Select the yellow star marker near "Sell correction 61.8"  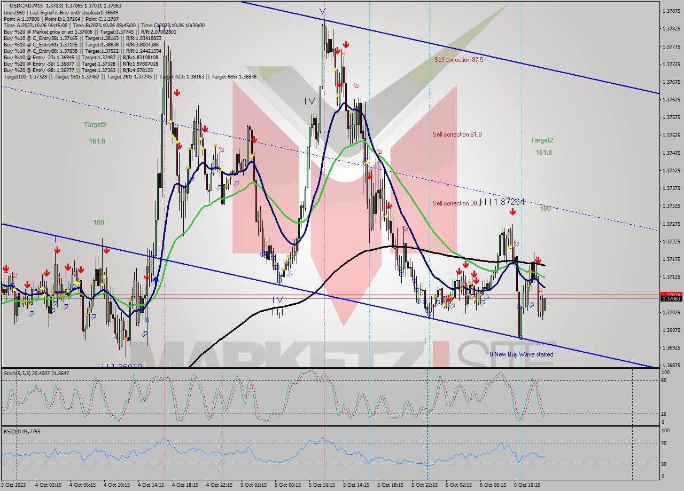[367, 162]
